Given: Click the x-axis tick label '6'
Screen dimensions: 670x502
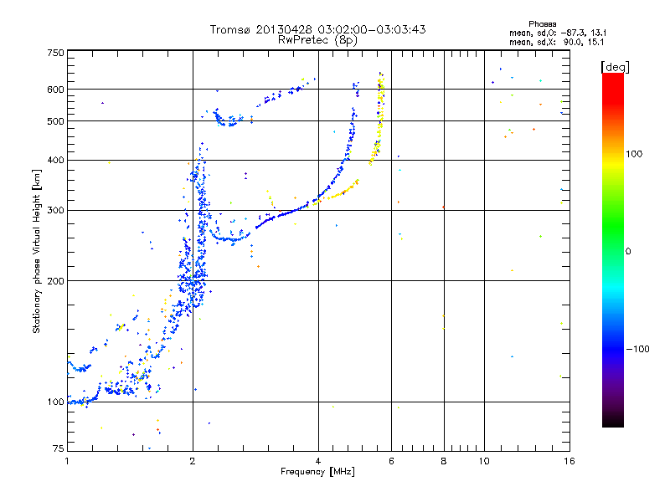Looking at the screenshot, I should tap(391, 461).
